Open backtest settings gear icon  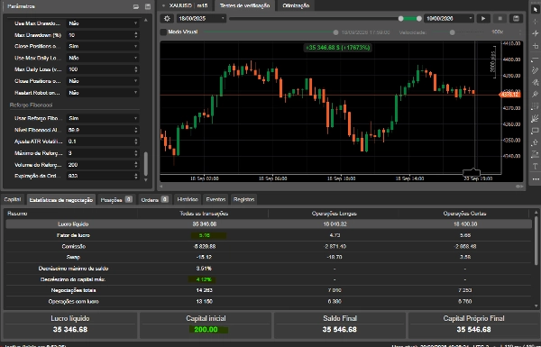[167, 18]
